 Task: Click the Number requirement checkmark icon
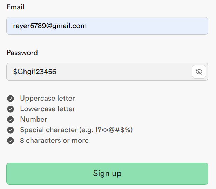11,120
